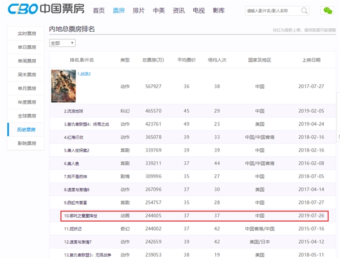The width and height of the screenshot is (340, 259).
Task: Choose 周末票房 from the sidebar
Action: 26,75
